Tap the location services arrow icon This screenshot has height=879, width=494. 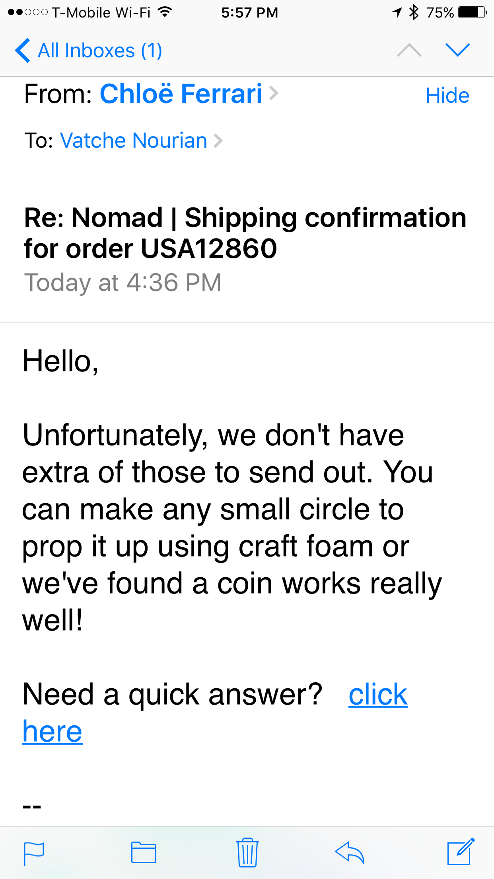coord(397,12)
